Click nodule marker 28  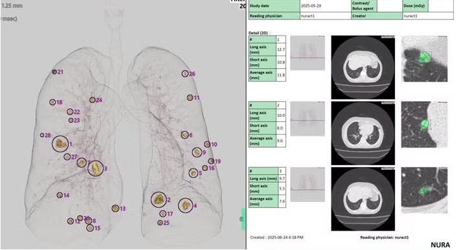click(x=42, y=135)
